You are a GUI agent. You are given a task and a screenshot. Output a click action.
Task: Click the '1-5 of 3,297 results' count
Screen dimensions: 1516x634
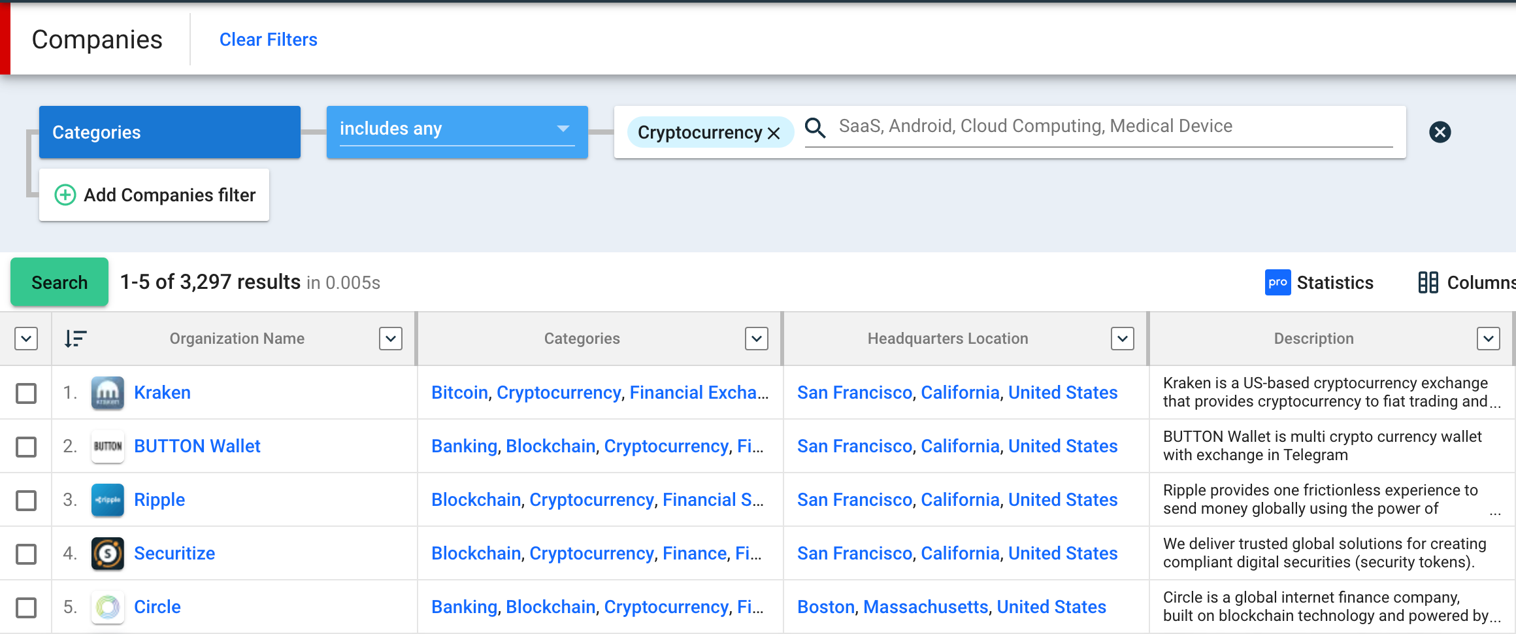pos(210,282)
